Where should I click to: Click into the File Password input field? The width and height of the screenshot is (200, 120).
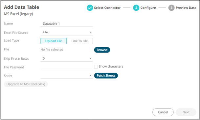(67, 67)
